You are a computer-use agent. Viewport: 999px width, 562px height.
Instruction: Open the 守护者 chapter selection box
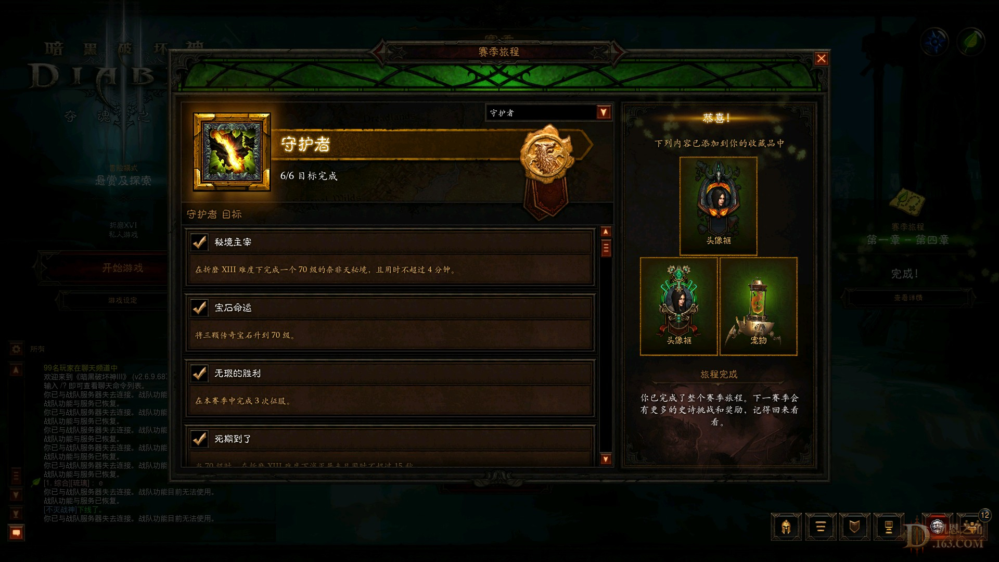[548, 112]
